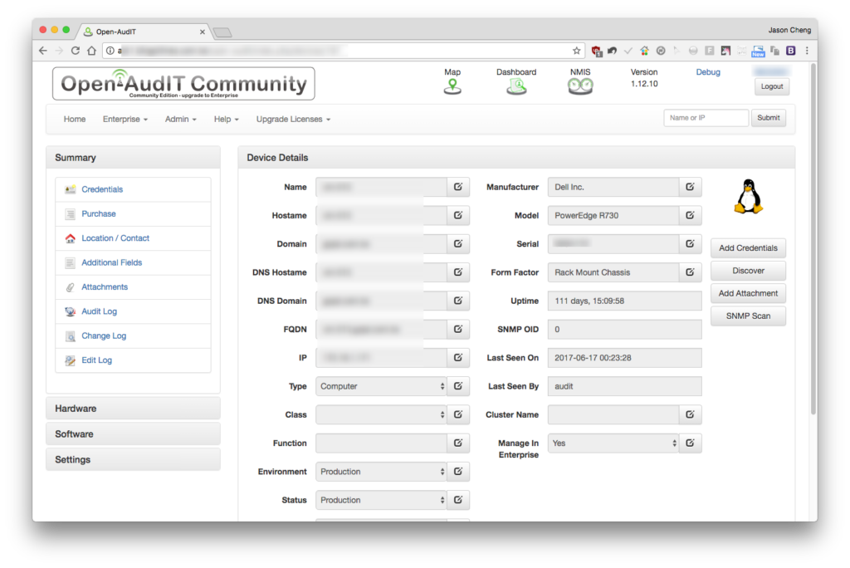Viewport: 850px width, 568px height.
Task: Open the Class dropdown
Action: point(381,414)
